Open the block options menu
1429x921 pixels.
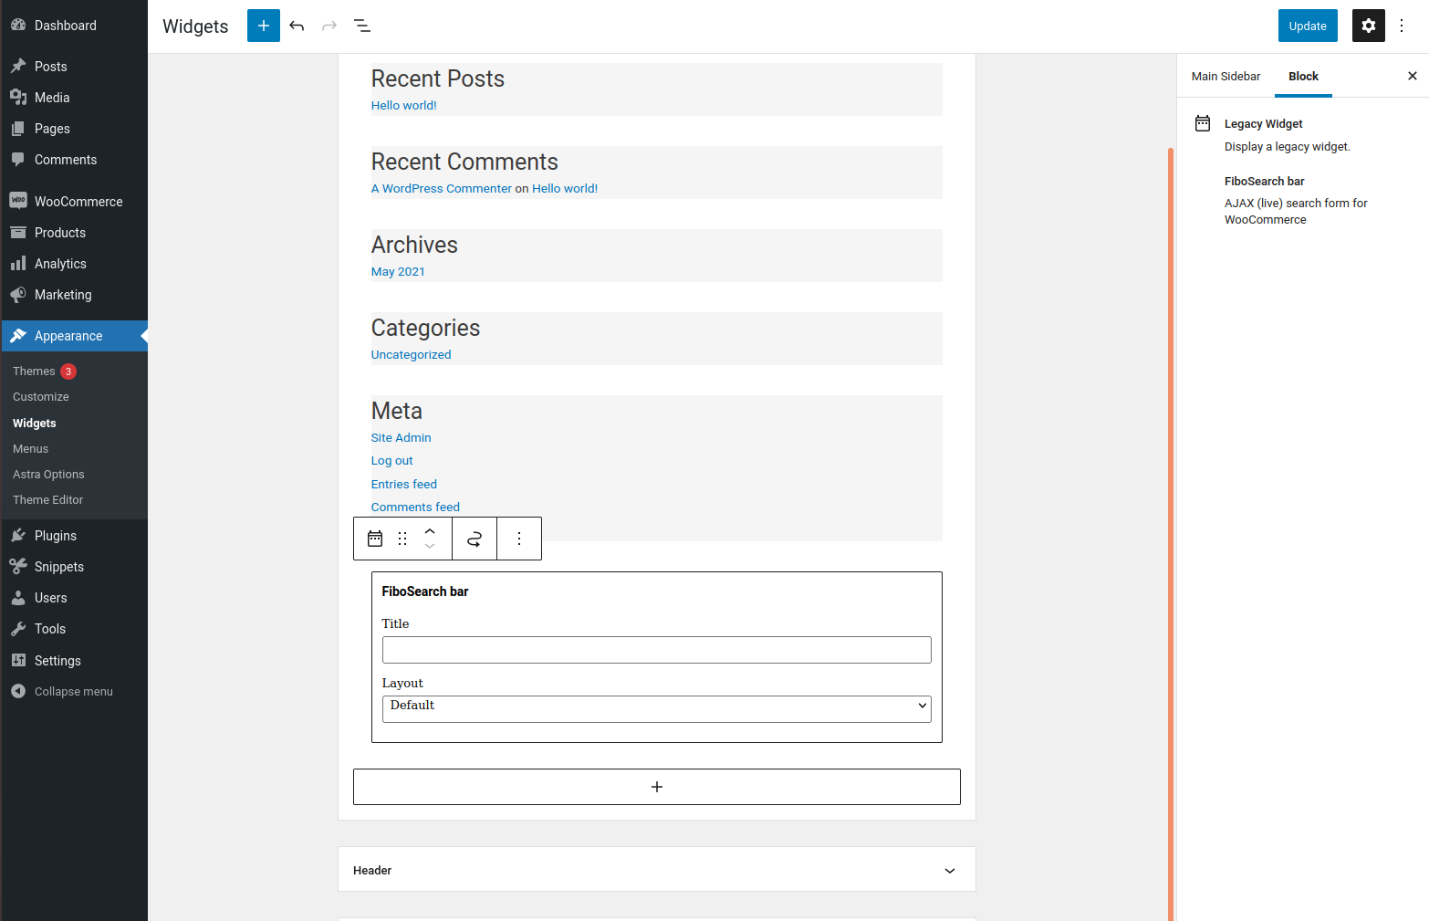pyautogui.click(x=518, y=539)
